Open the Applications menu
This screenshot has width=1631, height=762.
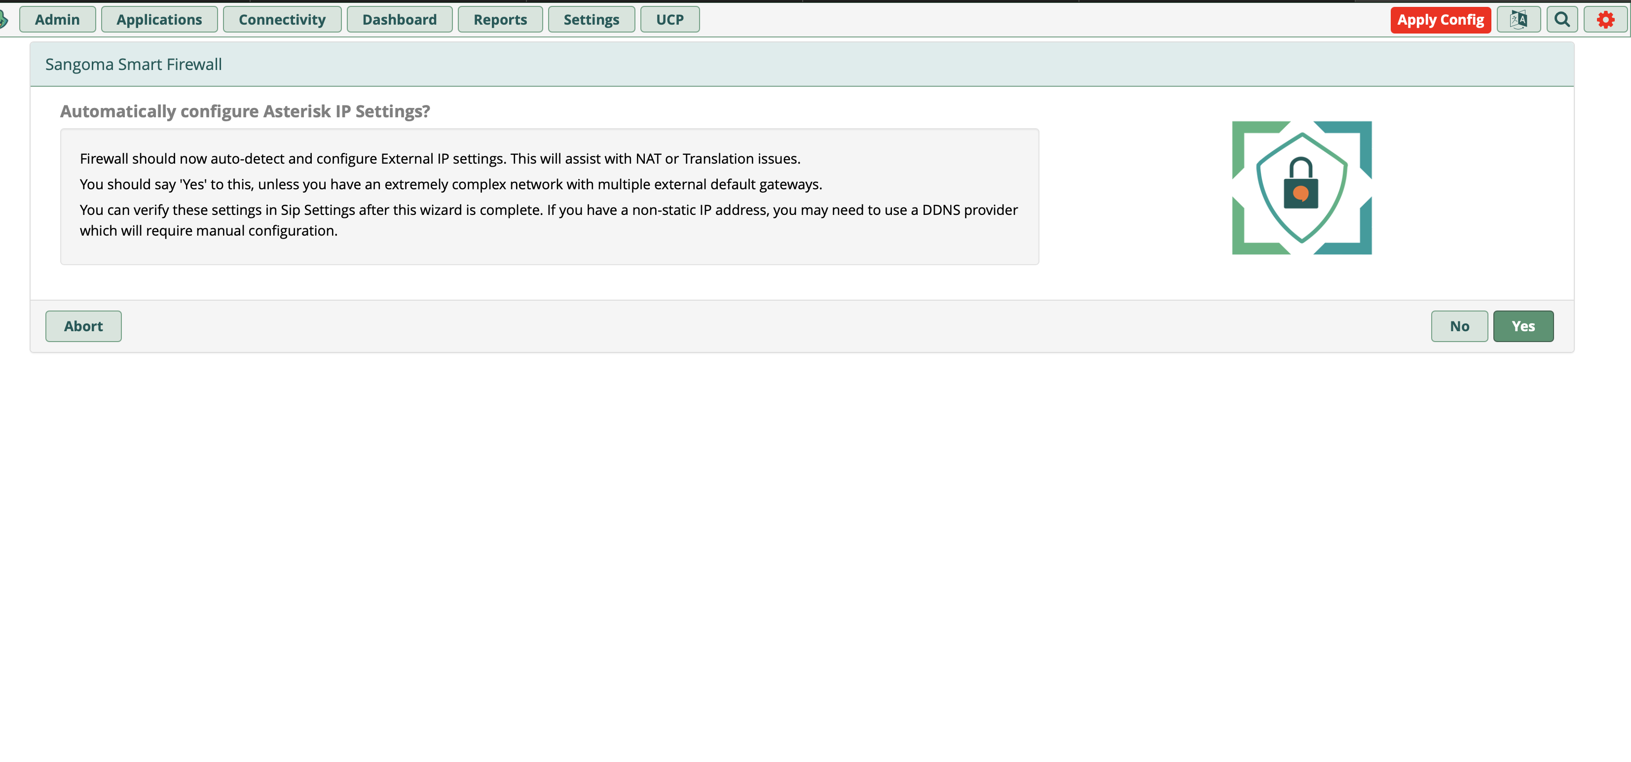click(x=159, y=19)
